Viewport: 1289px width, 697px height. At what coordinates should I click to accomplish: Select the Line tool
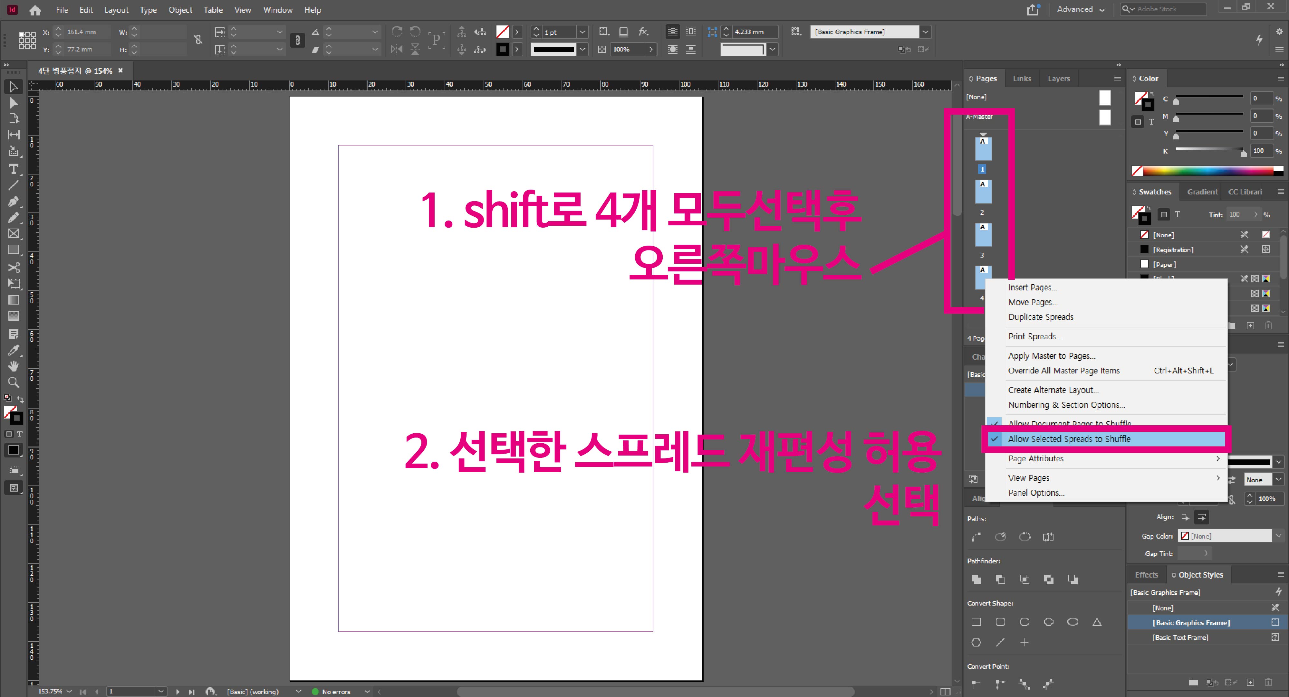[x=14, y=185]
